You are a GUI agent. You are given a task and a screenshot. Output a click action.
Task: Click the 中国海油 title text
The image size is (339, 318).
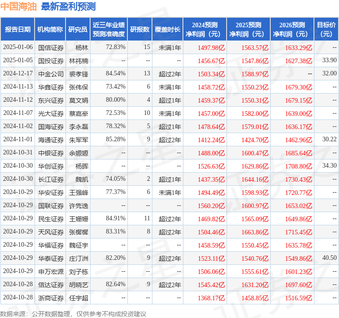19,6
